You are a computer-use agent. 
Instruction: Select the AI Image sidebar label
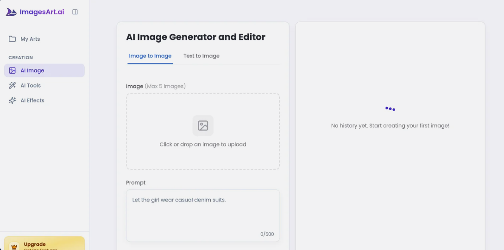tap(32, 71)
